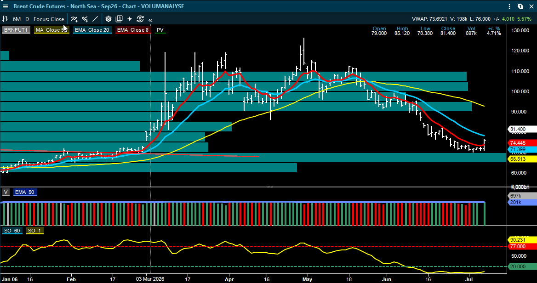Open chart settings gear icon
The width and height of the screenshot is (537, 283).
coord(109,19)
